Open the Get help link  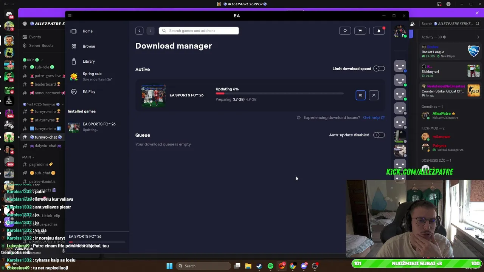(374, 117)
